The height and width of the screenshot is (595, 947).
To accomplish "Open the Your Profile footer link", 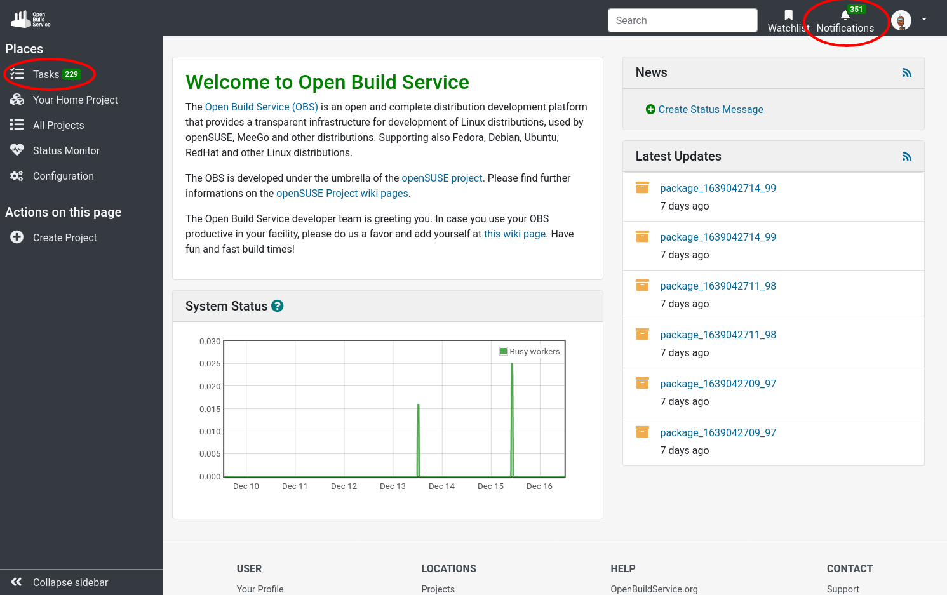I will [260, 589].
